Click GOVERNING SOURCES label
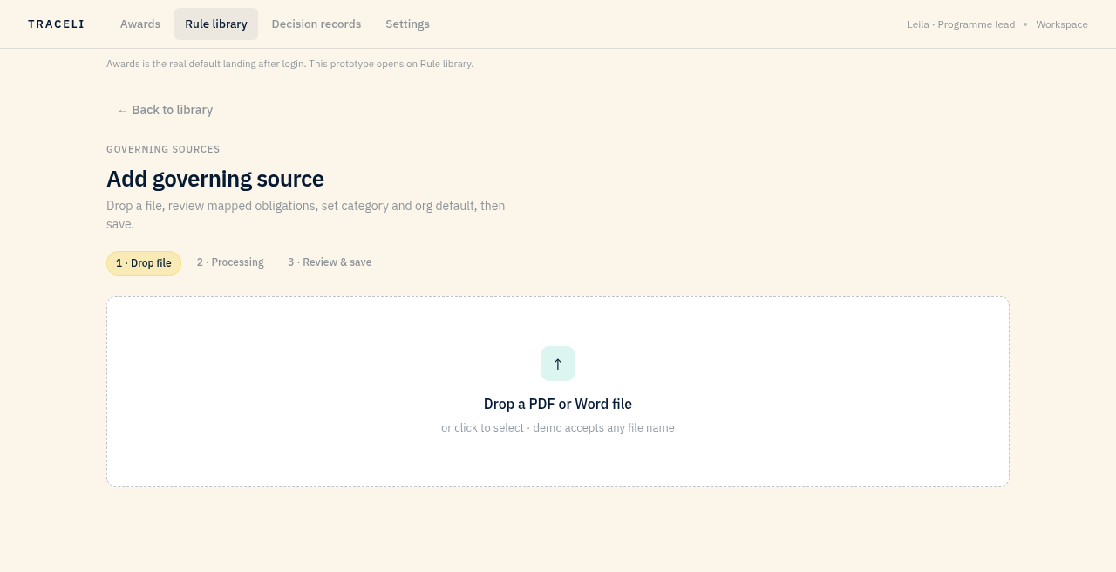The width and height of the screenshot is (1116, 572). point(163,149)
